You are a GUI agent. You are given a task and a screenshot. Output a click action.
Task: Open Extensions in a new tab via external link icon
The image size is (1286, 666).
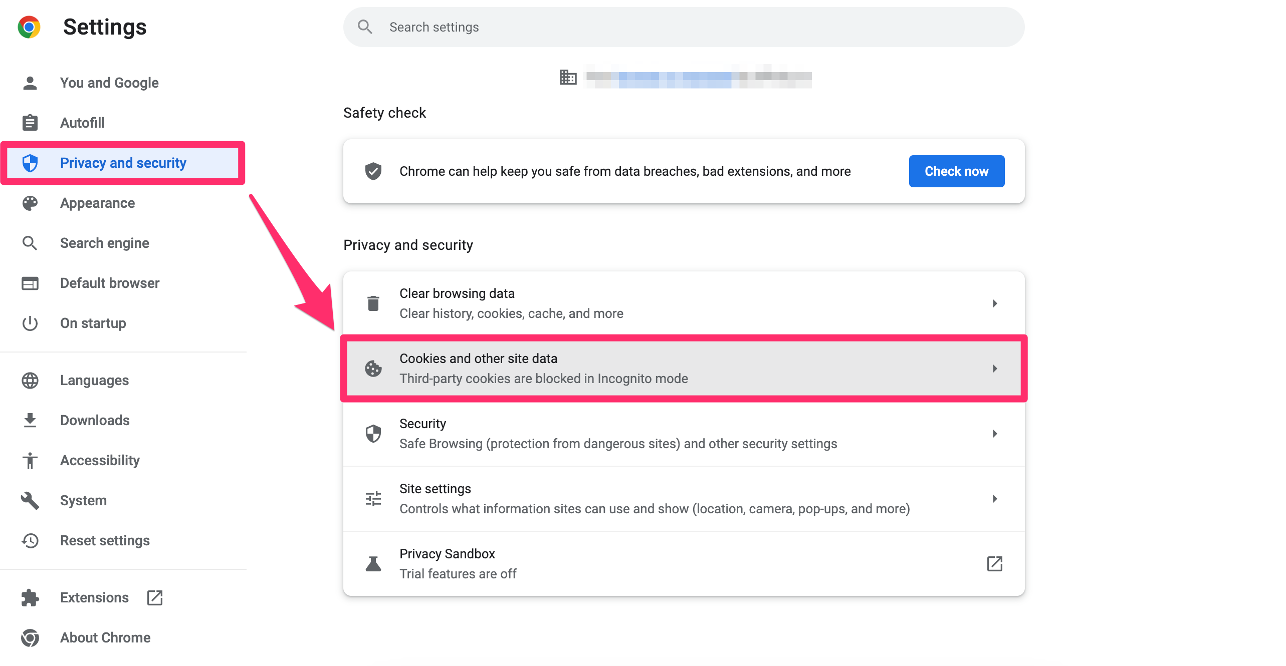(154, 597)
